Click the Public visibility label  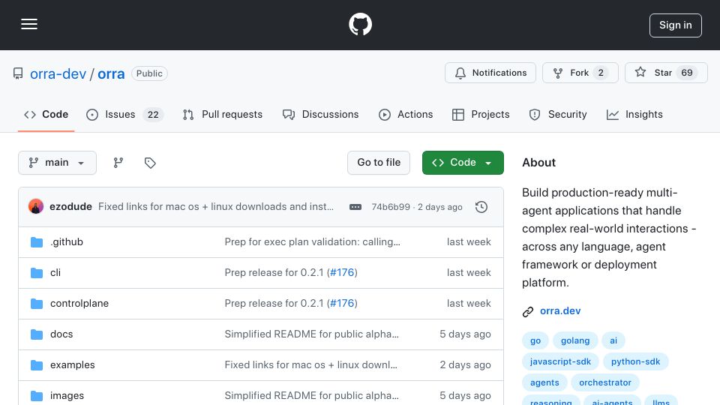(149, 73)
